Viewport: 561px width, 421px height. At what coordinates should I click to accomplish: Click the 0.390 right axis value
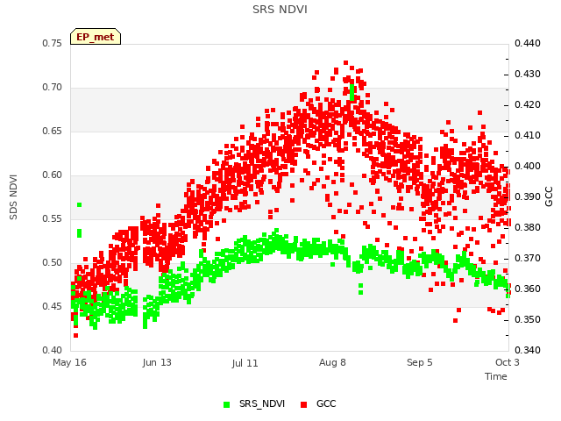coord(528,196)
